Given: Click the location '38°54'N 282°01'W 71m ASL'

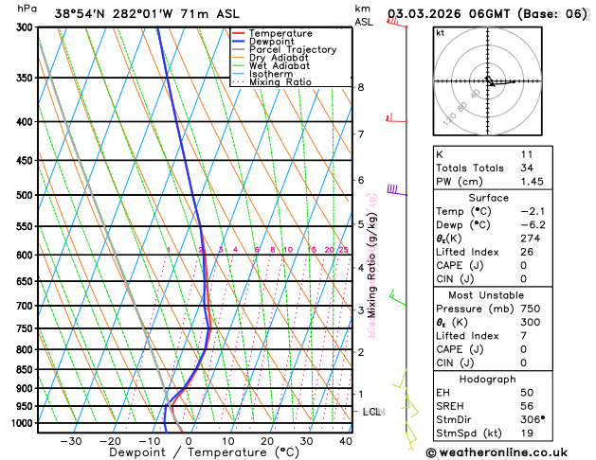Looking at the screenshot, I should point(147,14).
